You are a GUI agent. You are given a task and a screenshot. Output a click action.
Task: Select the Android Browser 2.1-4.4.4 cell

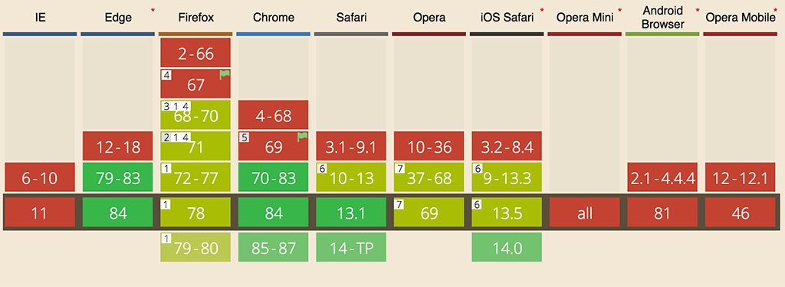[x=662, y=176]
